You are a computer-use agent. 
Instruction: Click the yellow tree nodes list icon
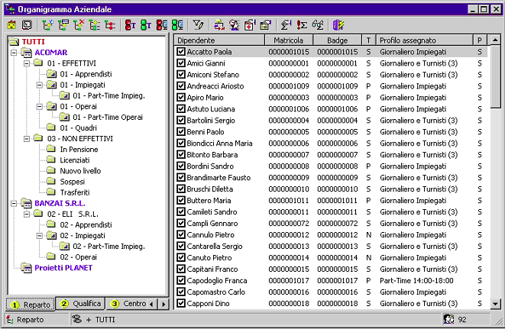[94, 24]
